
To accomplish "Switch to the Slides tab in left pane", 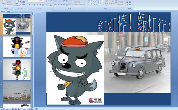I will pyautogui.click(x=3, y=11).
